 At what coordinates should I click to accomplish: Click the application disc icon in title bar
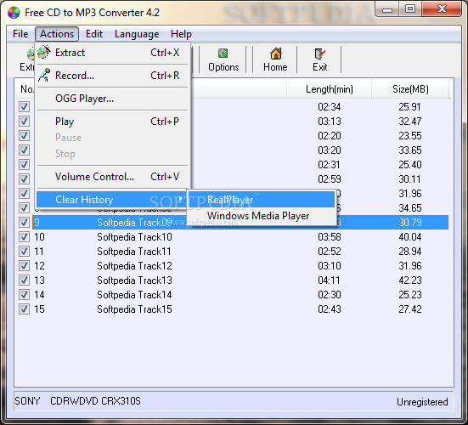[x=14, y=13]
